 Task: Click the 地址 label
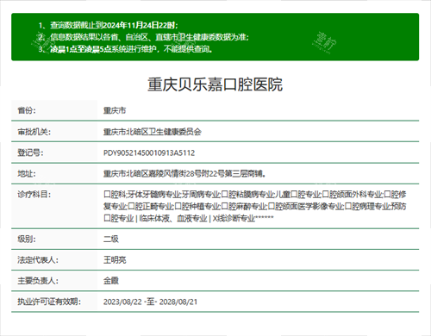click(27, 174)
